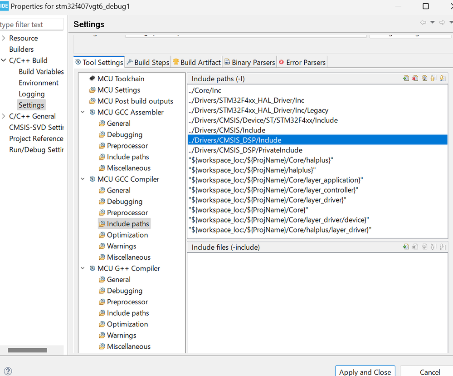
Task: Click the Cancel button
Action: pos(429,372)
